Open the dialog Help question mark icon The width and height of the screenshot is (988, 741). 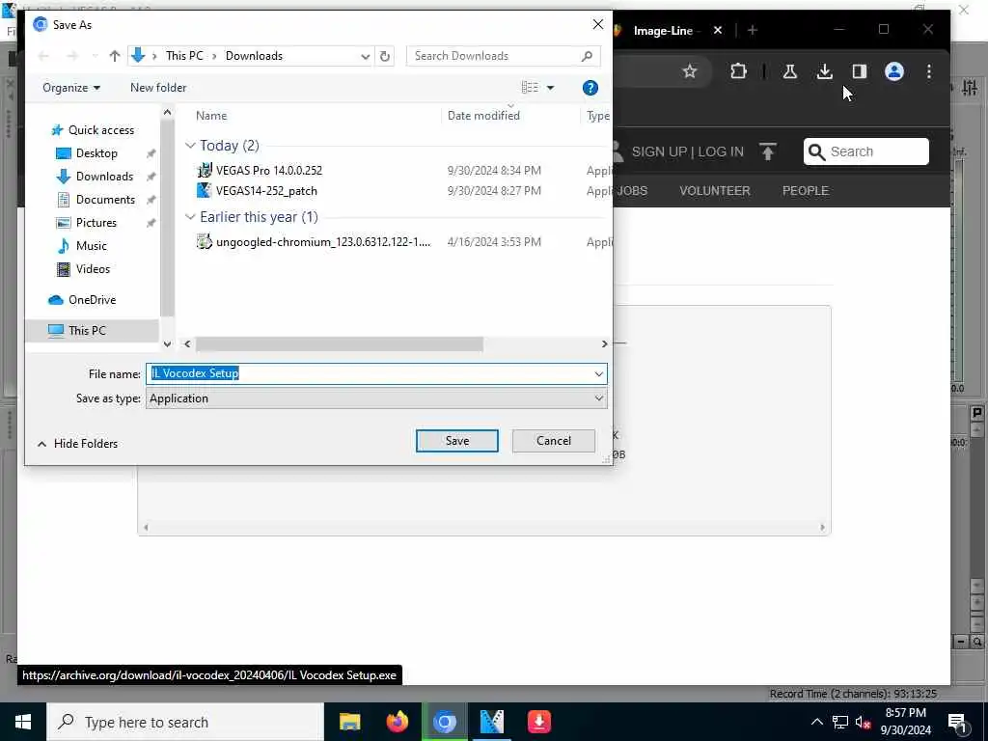590,88
